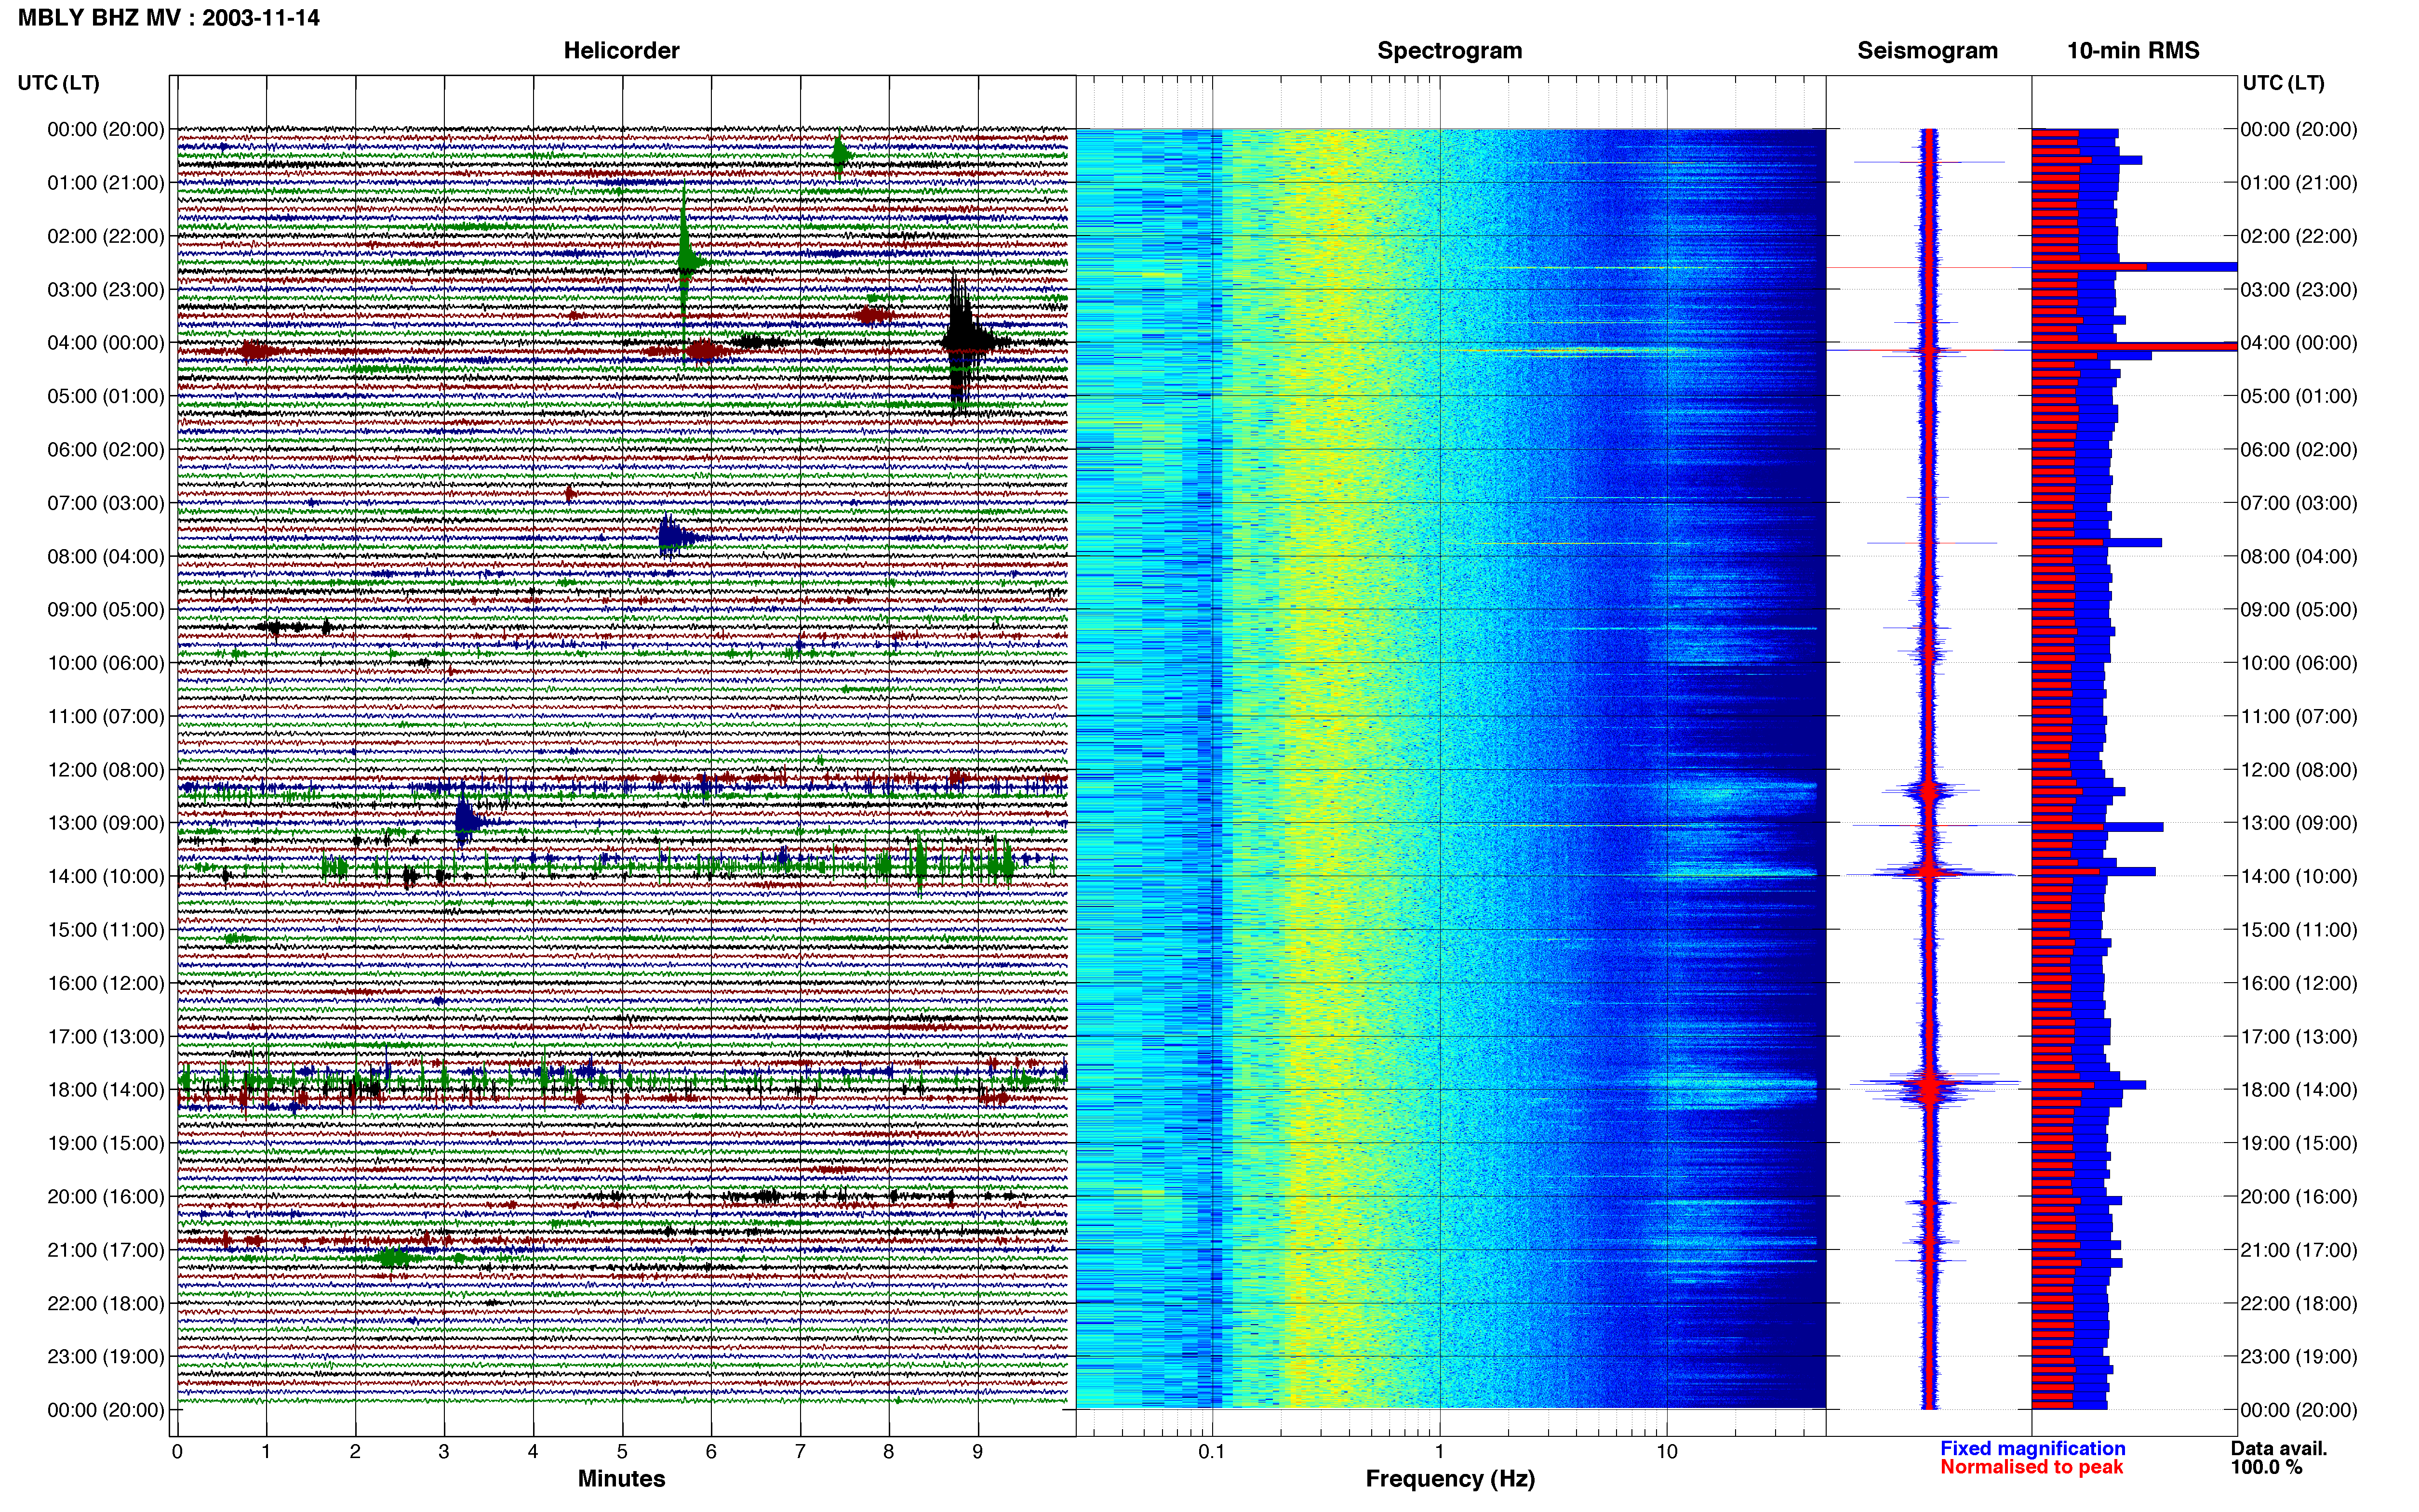Click the title 'MBLY BHZ MV : 2003-11-14'
Screen dimensions: 2419x1512
pyautogui.click(x=168, y=17)
